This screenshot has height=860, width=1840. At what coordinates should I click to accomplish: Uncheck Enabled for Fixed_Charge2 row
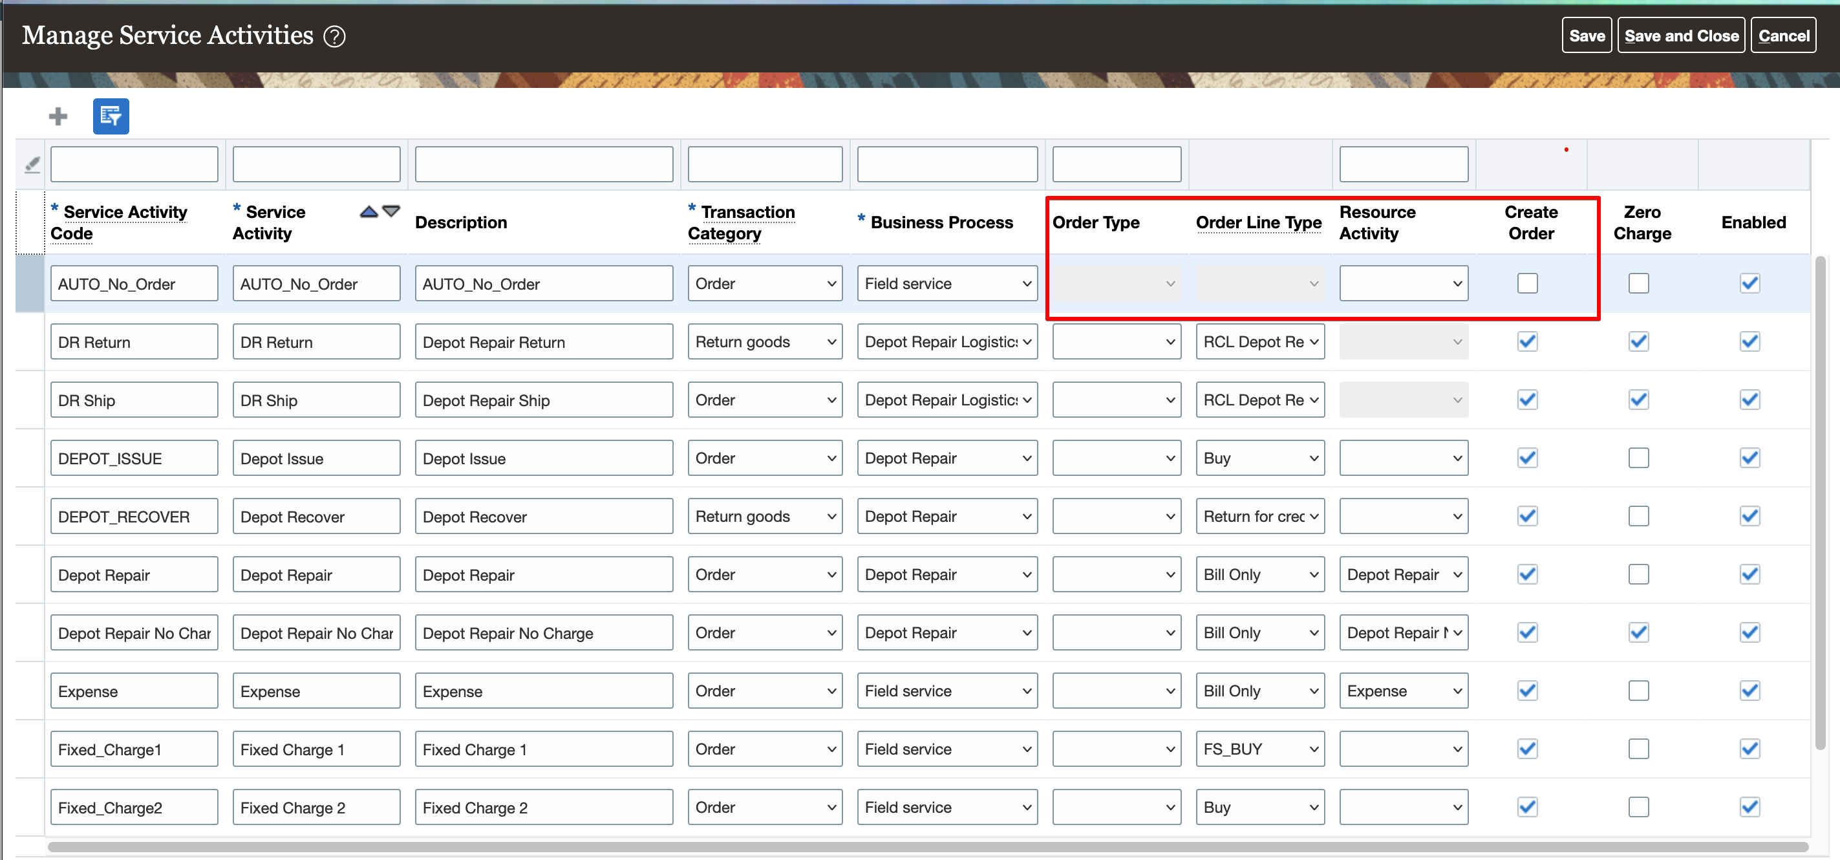coord(1749,807)
